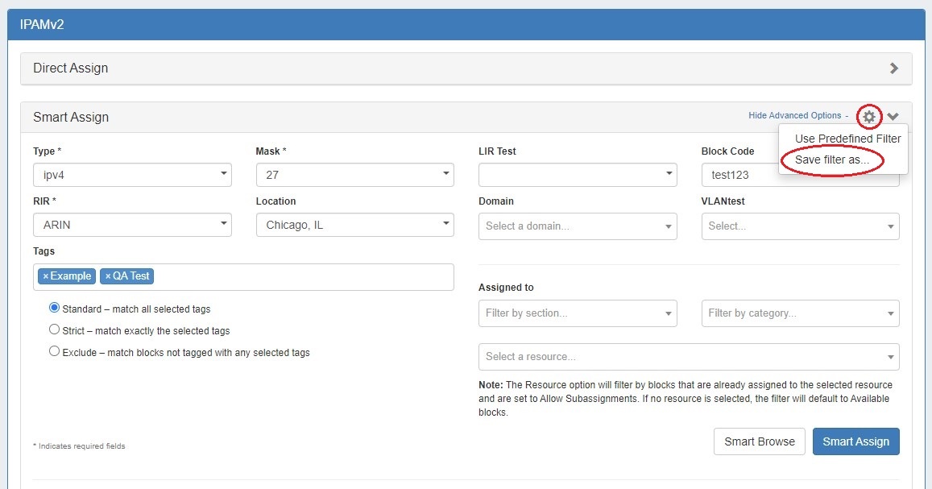Choose Use Predefined Filter menu item
Viewport: 932px width, 489px height.
(847, 139)
